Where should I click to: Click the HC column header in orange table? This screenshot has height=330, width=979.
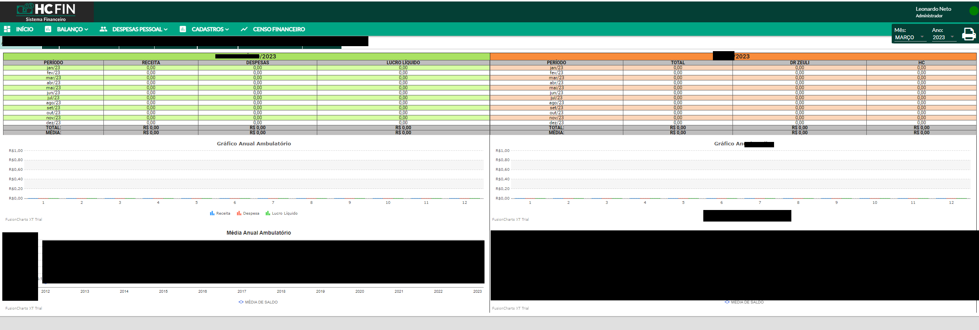click(921, 63)
